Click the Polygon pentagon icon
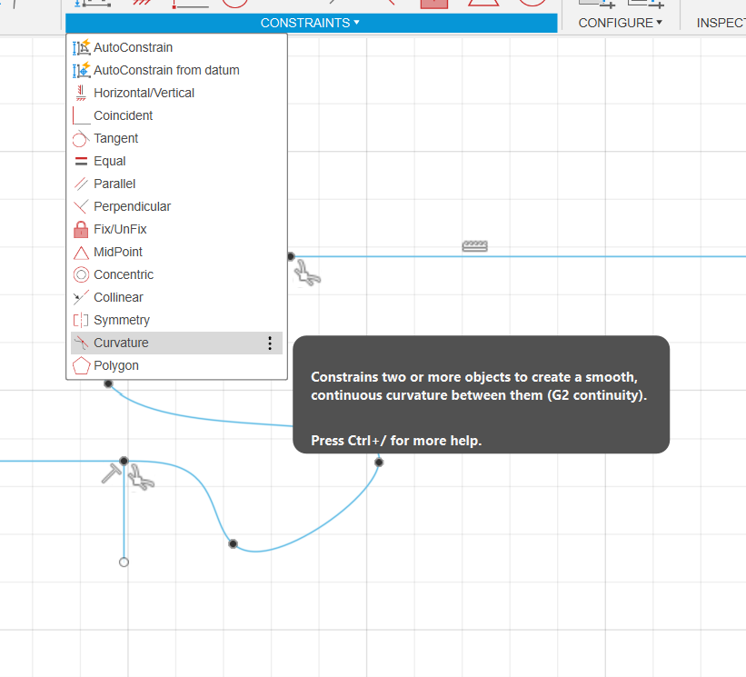This screenshot has height=677, width=746. (x=81, y=365)
